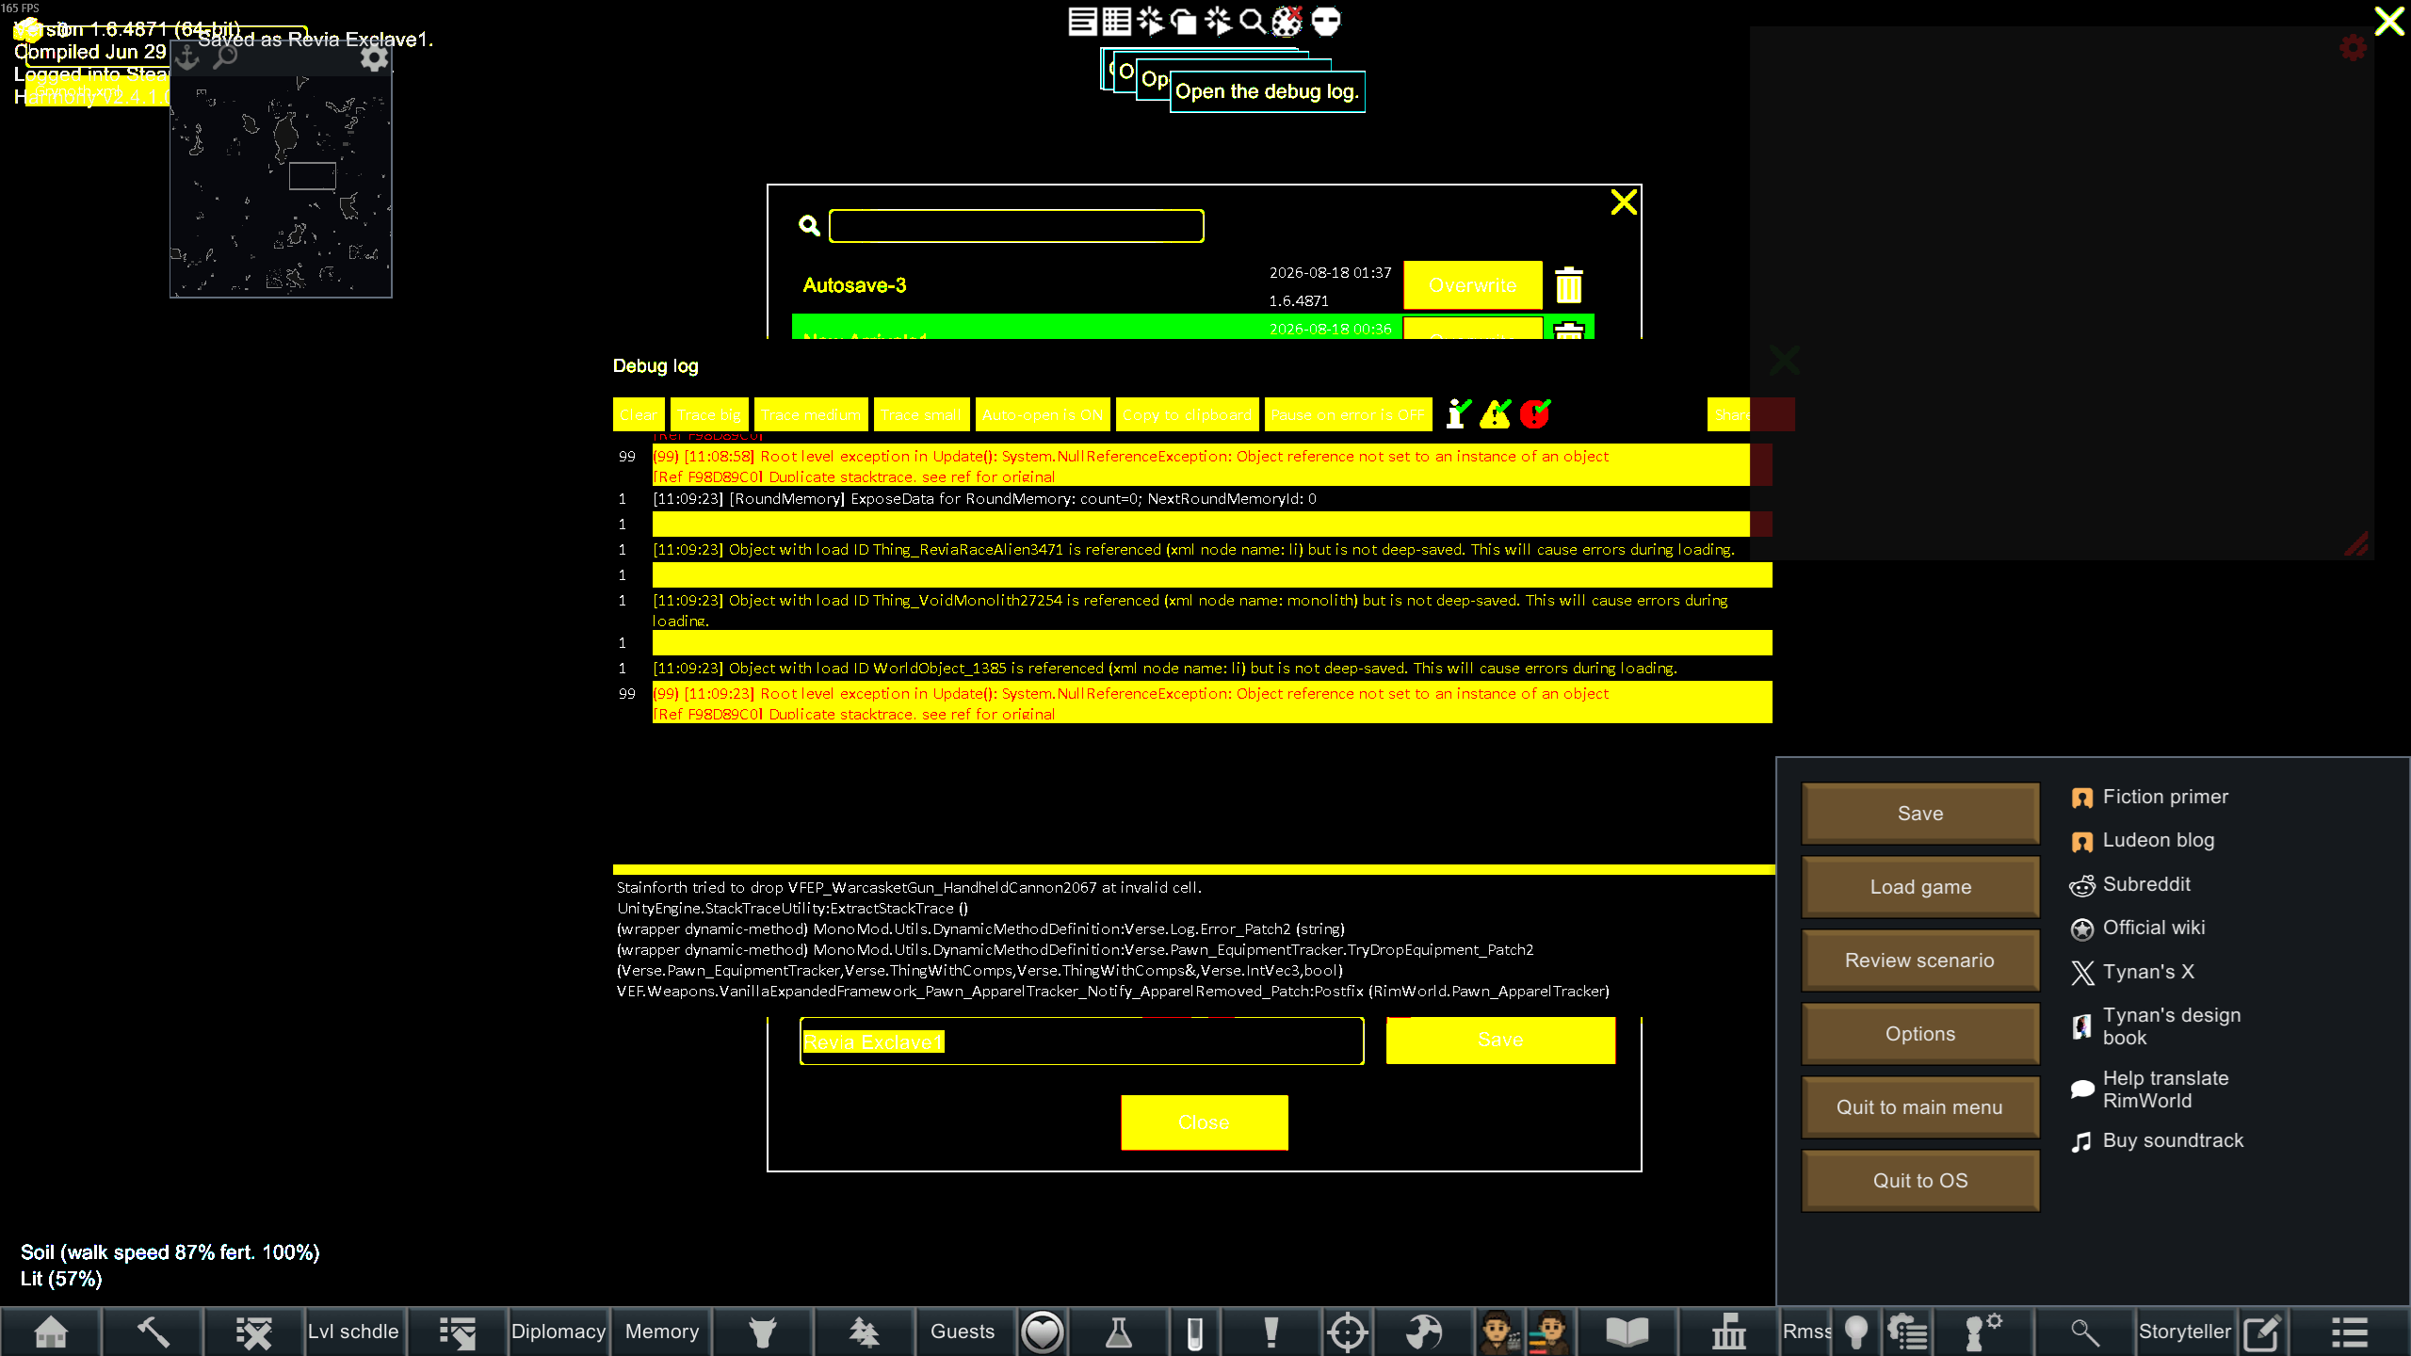The width and height of the screenshot is (2411, 1356).
Task: Click the heart icon in bottom bar
Action: click(x=1043, y=1332)
